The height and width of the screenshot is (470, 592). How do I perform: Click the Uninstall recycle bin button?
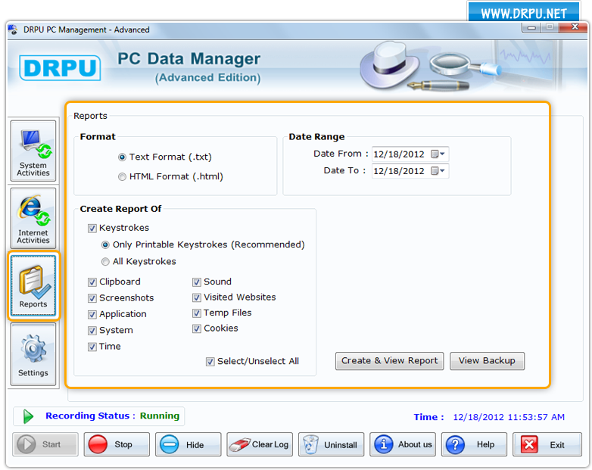pos(331,444)
